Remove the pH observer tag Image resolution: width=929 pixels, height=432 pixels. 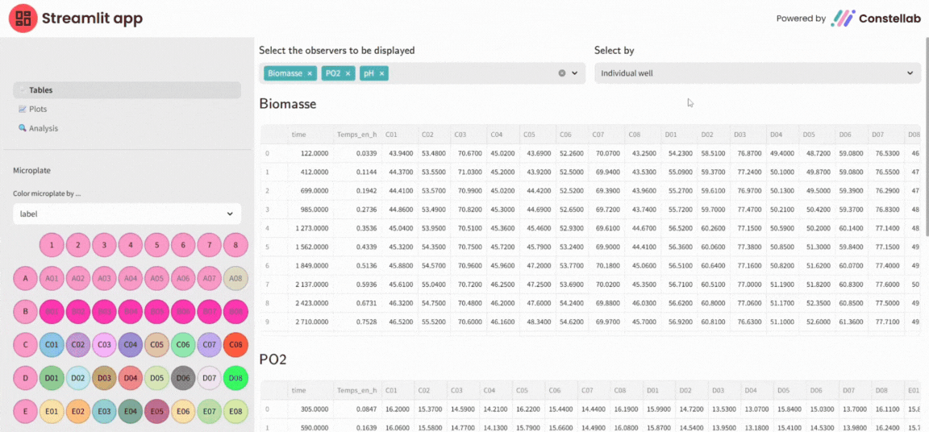(x=381, y=73)
